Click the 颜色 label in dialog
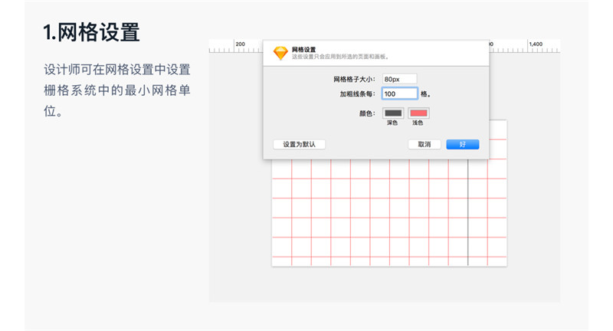 [x=366, y=113]
